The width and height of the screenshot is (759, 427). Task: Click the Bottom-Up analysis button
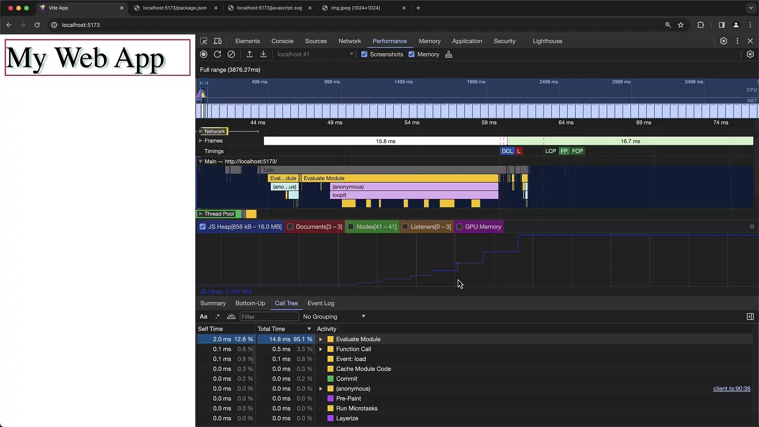point(250,303)
